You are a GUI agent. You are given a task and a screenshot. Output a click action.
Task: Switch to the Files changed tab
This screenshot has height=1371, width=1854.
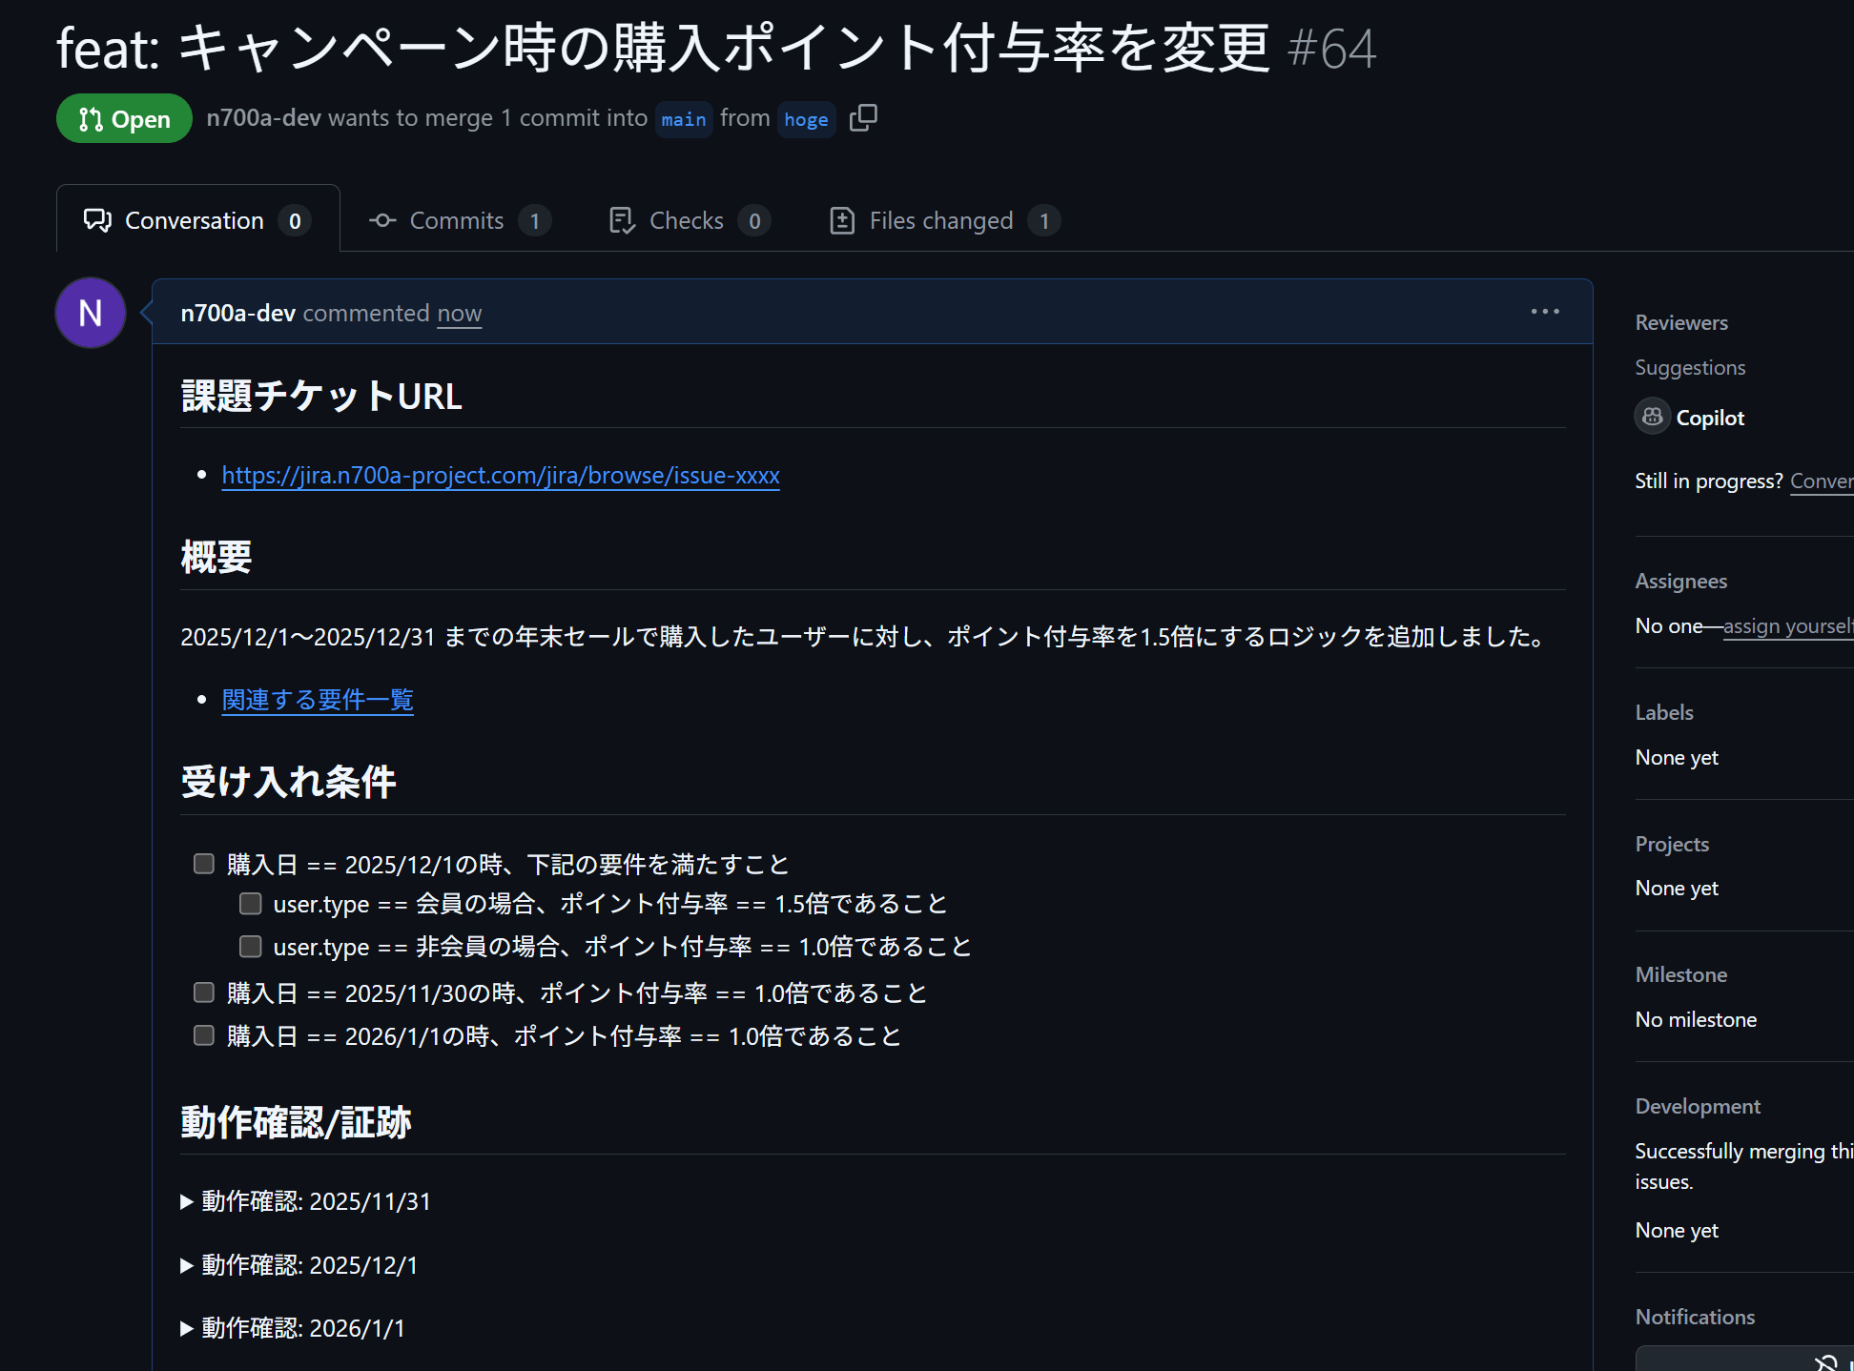940,220
